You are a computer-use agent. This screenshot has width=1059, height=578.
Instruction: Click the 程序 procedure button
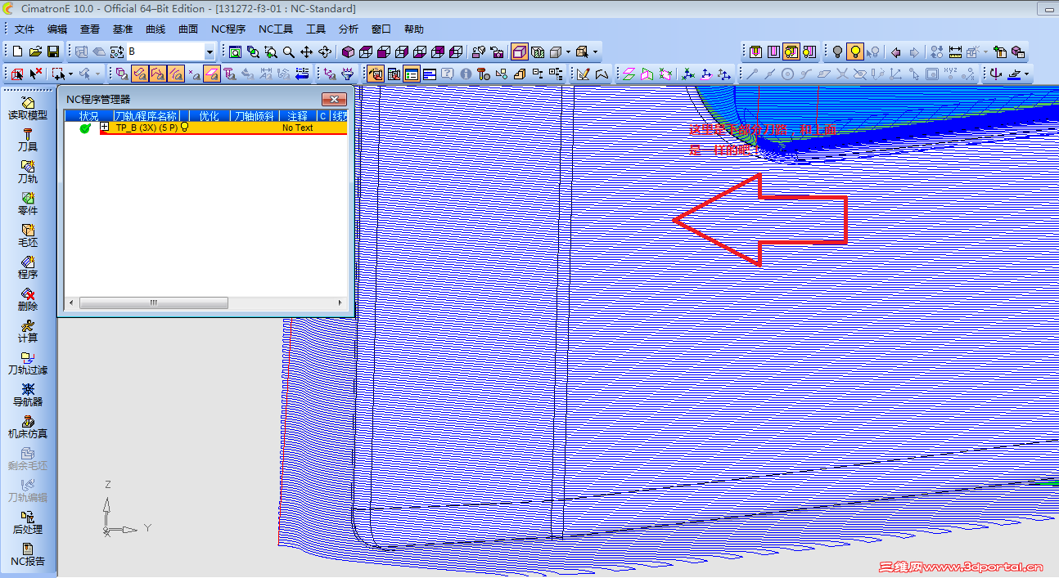(28, 267)
